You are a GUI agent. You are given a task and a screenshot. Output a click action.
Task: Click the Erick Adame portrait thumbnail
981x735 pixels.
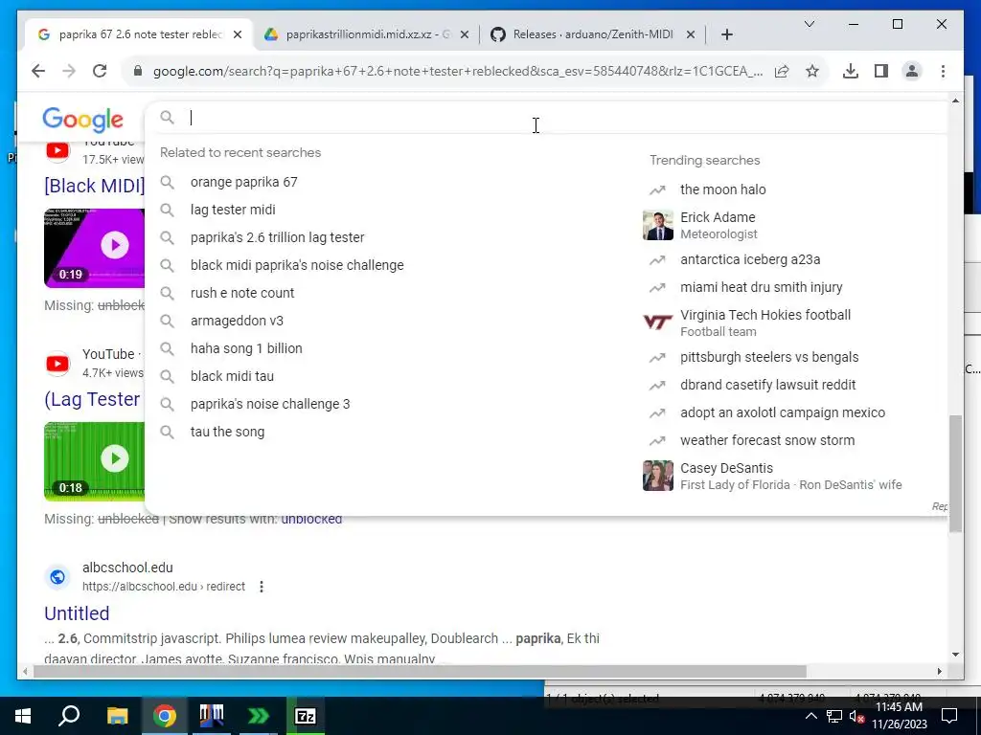(657, 225)
